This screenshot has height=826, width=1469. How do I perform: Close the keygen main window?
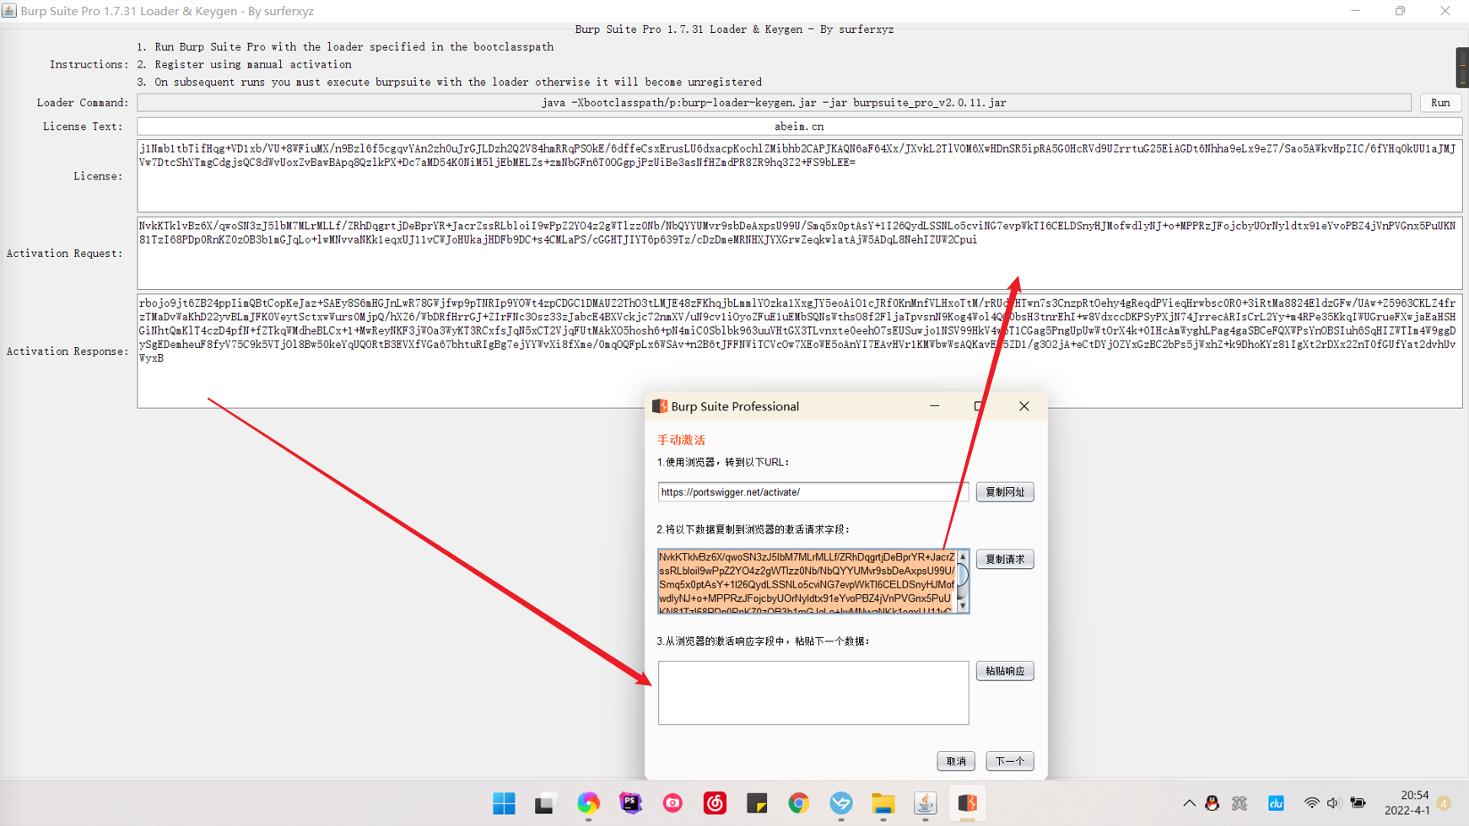[1445, 11]
